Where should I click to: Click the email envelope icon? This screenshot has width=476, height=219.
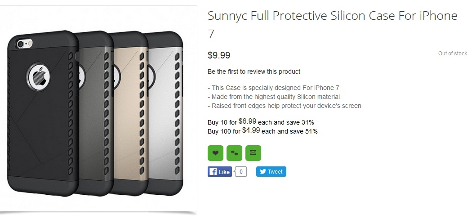click(x=253, y=153)
